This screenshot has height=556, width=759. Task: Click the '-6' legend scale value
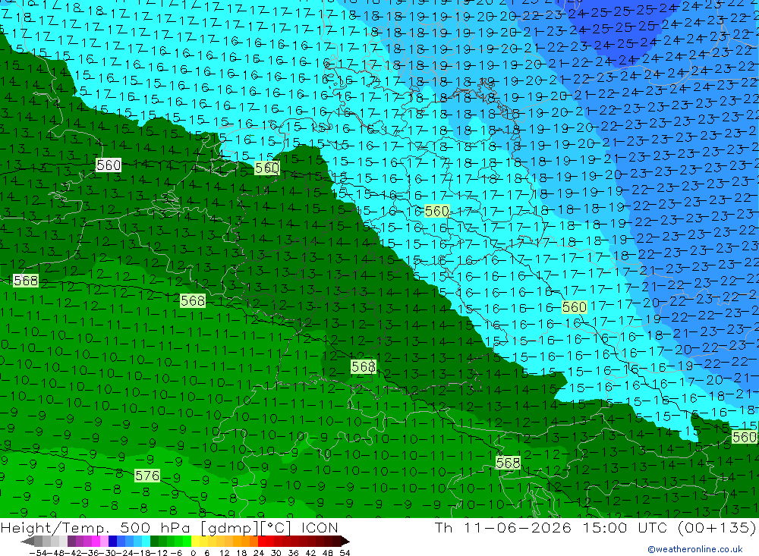pos(176,553)
